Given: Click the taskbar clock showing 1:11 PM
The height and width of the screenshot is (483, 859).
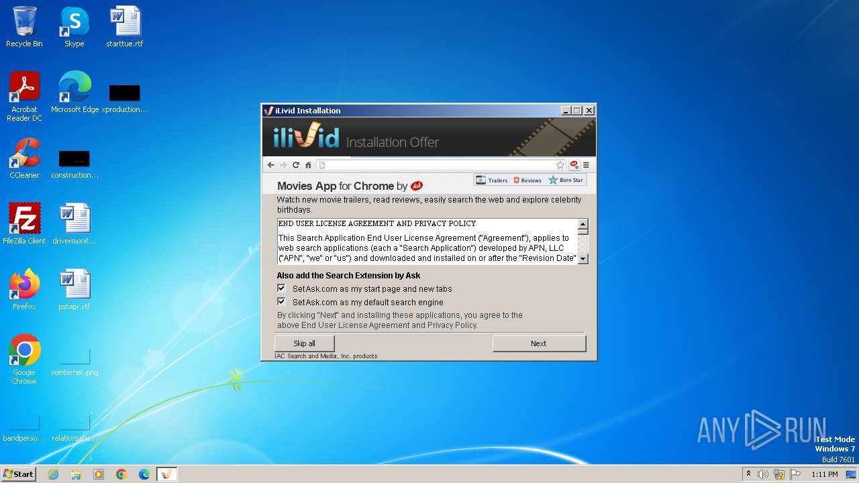Looking at the screenshot, I should click(825, 474).
